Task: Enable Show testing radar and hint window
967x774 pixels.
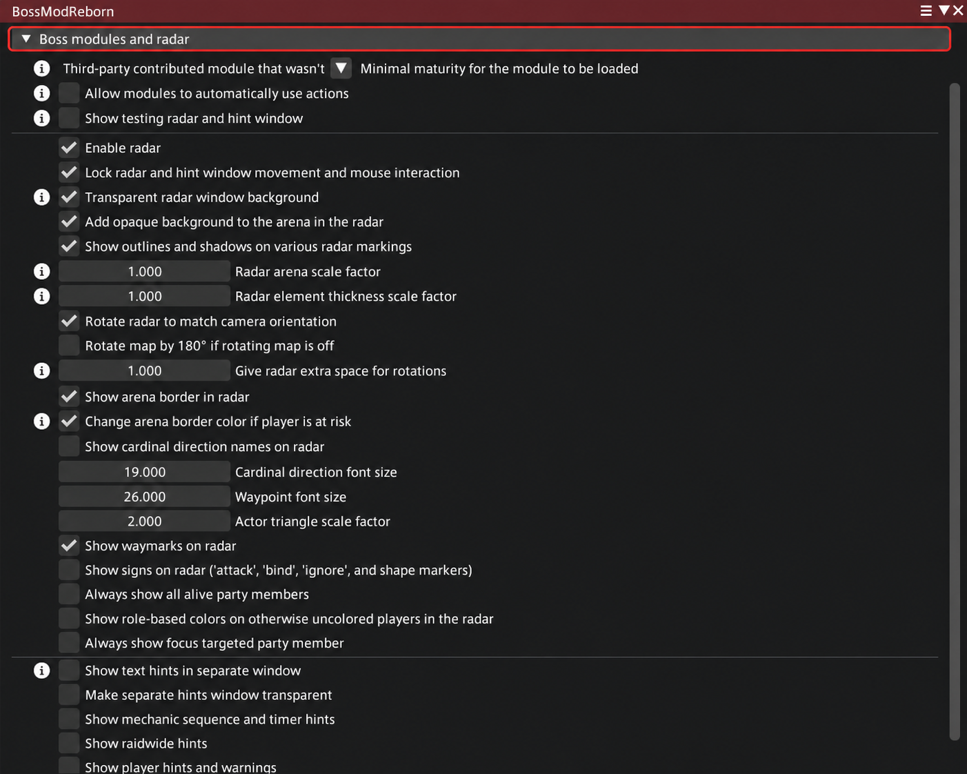Action: pyautogui.click(x=69, y=118)
